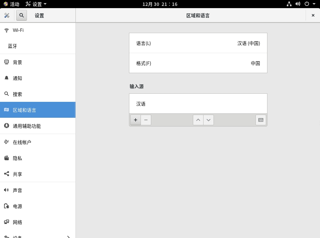Open 声音 settings panel

tap(38, 190)
